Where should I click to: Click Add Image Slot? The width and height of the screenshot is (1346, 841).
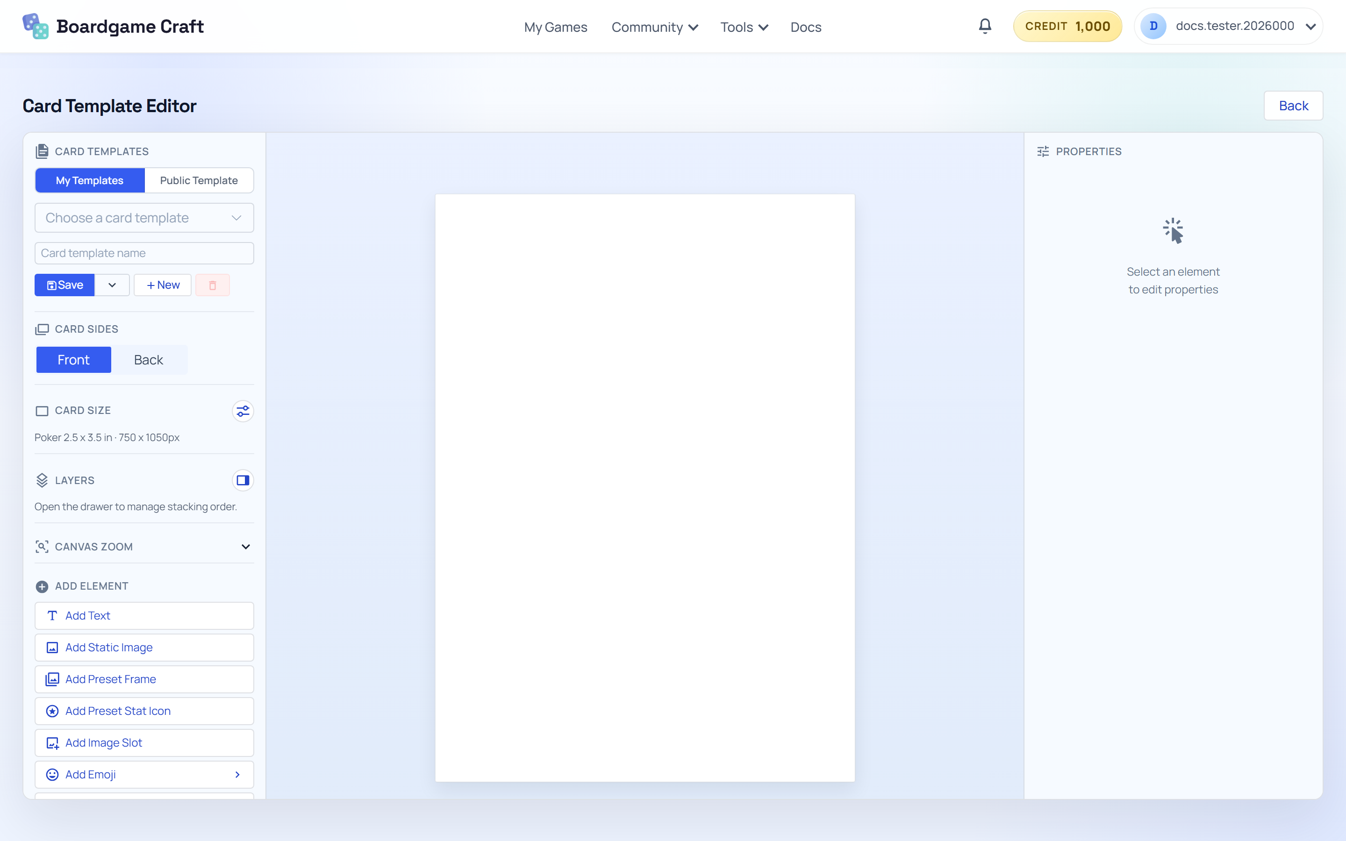144,742
